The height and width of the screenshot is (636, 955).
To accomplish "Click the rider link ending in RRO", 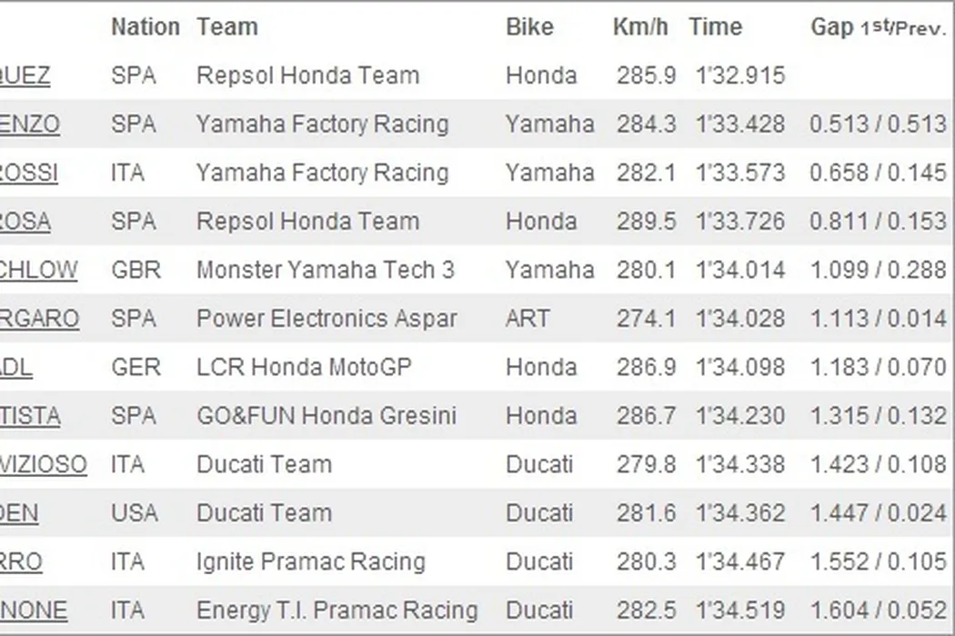I will (21, 562).
